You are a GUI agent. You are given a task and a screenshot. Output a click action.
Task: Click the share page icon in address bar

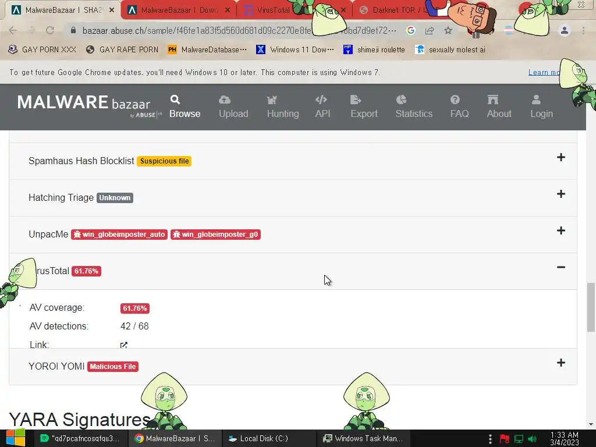coord(430,30)
